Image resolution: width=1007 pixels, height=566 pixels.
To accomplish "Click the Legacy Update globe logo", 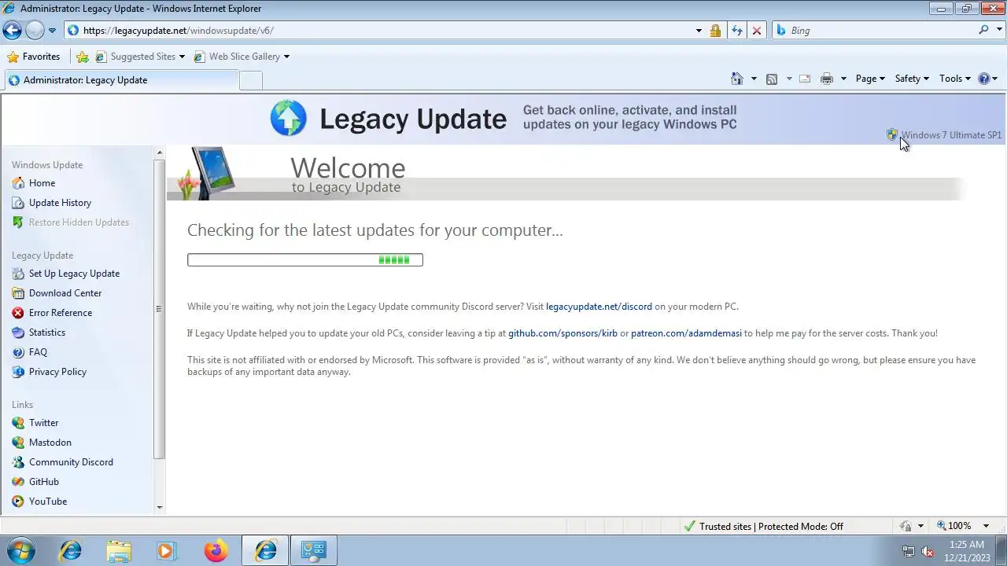I will 289,118.
